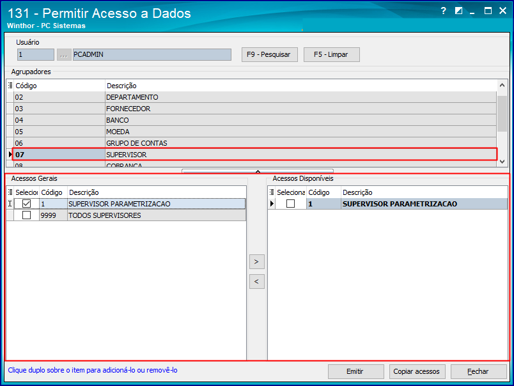
Task: Click Copiar acessos
Action: pyautogui.click(x=417, y=371)
